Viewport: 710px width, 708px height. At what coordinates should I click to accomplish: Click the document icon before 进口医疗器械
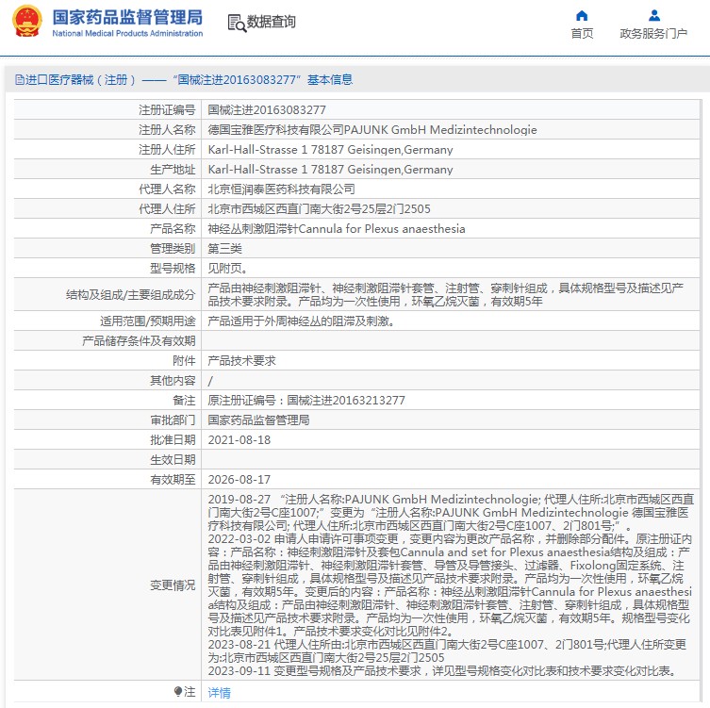19,80
